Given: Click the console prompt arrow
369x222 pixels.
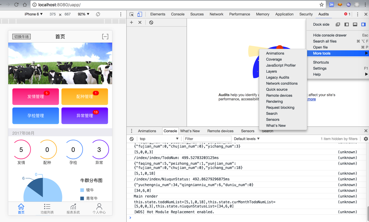Looking at the screenshot, I should (130, 217).
